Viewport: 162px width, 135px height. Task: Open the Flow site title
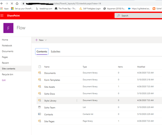click(21, 28)
